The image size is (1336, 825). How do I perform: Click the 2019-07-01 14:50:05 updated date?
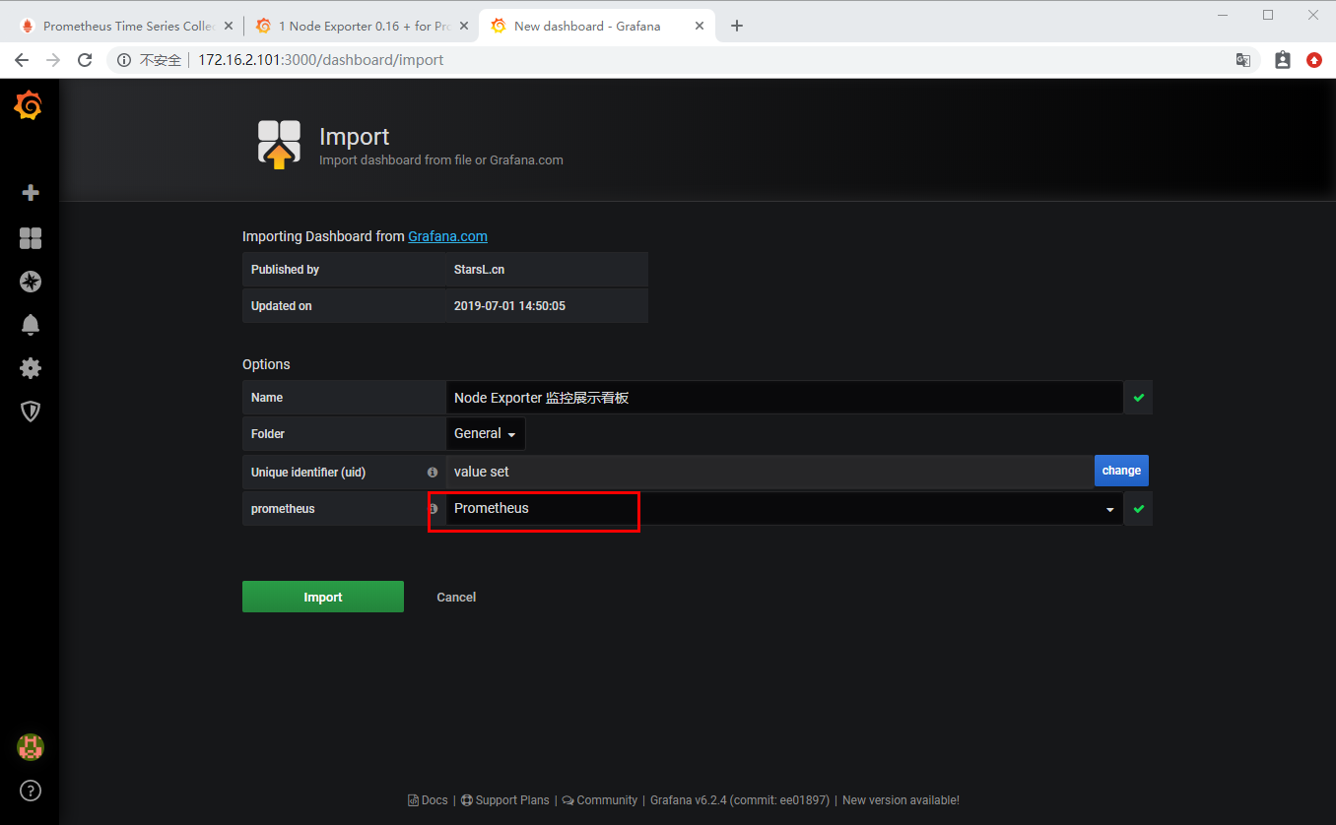point(509,306)
